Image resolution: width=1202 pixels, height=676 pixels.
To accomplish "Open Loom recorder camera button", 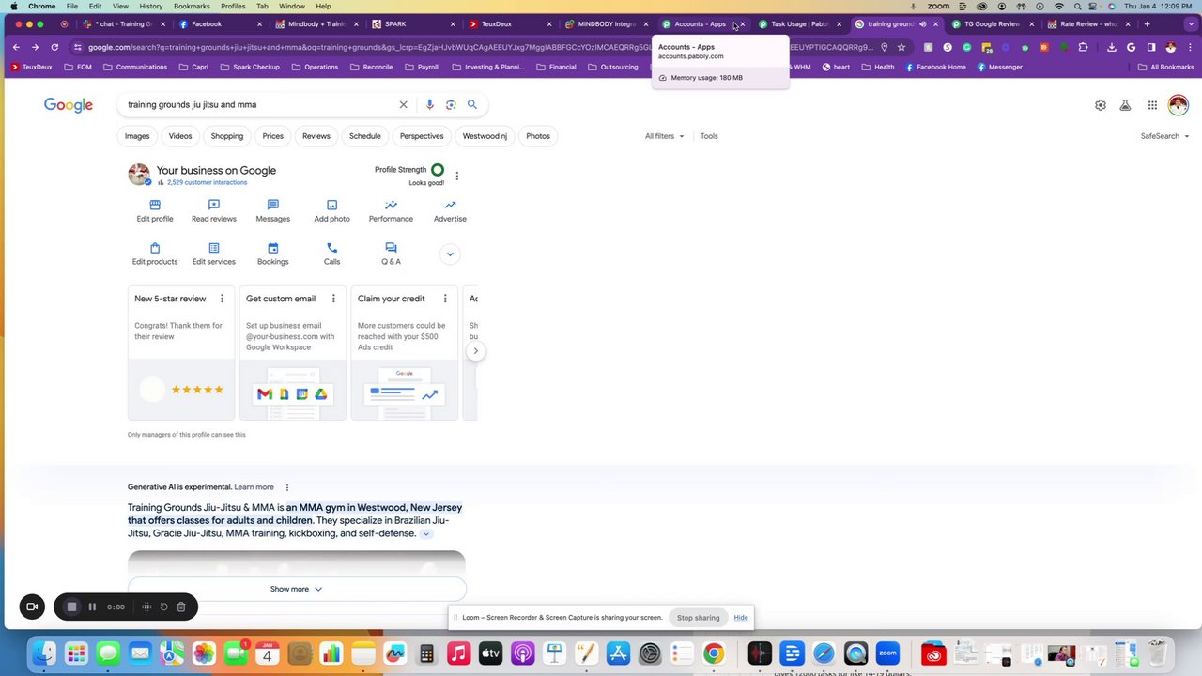I will click(32, 607).
